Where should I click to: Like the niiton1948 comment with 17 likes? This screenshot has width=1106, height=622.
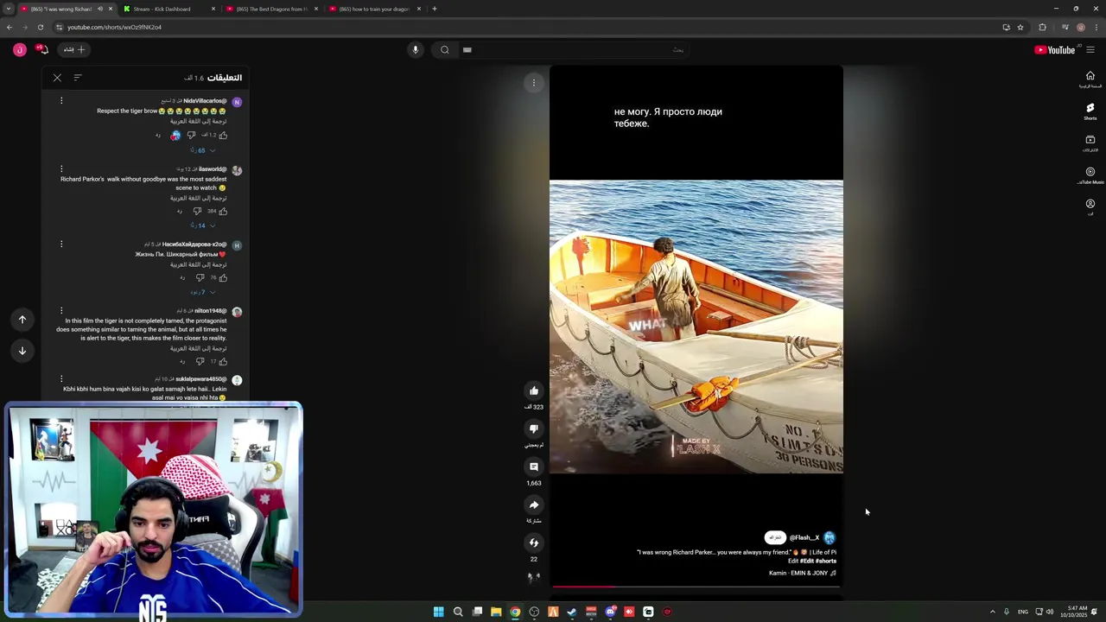point(223,361)
